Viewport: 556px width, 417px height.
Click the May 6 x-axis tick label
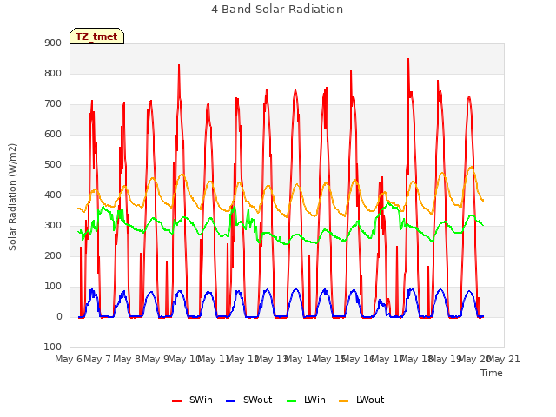tap(69, 359)
